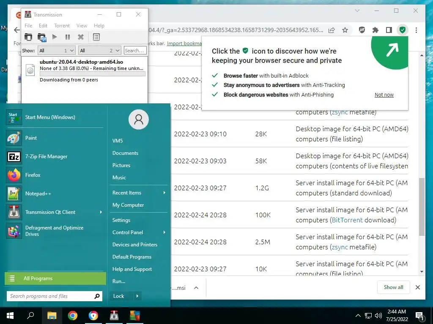433x324 pixels.
Task: Open Documents from start menu
Action: (125, 153)
